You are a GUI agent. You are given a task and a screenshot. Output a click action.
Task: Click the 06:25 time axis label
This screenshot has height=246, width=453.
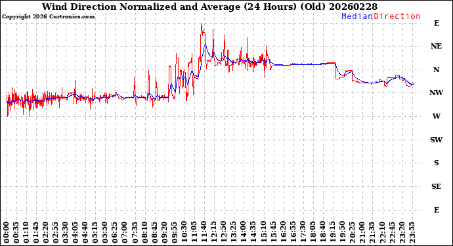click(115, 233)
